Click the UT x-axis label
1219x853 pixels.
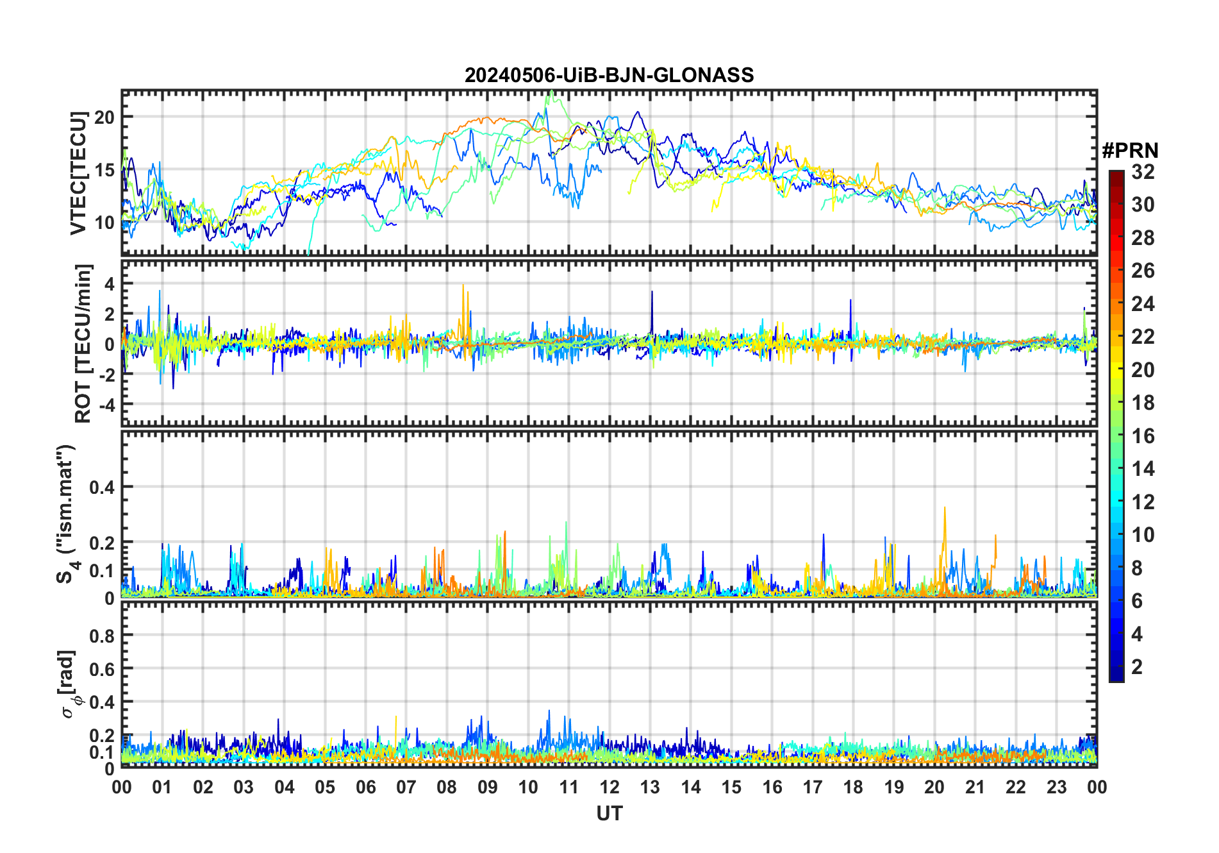pos(609,813)
